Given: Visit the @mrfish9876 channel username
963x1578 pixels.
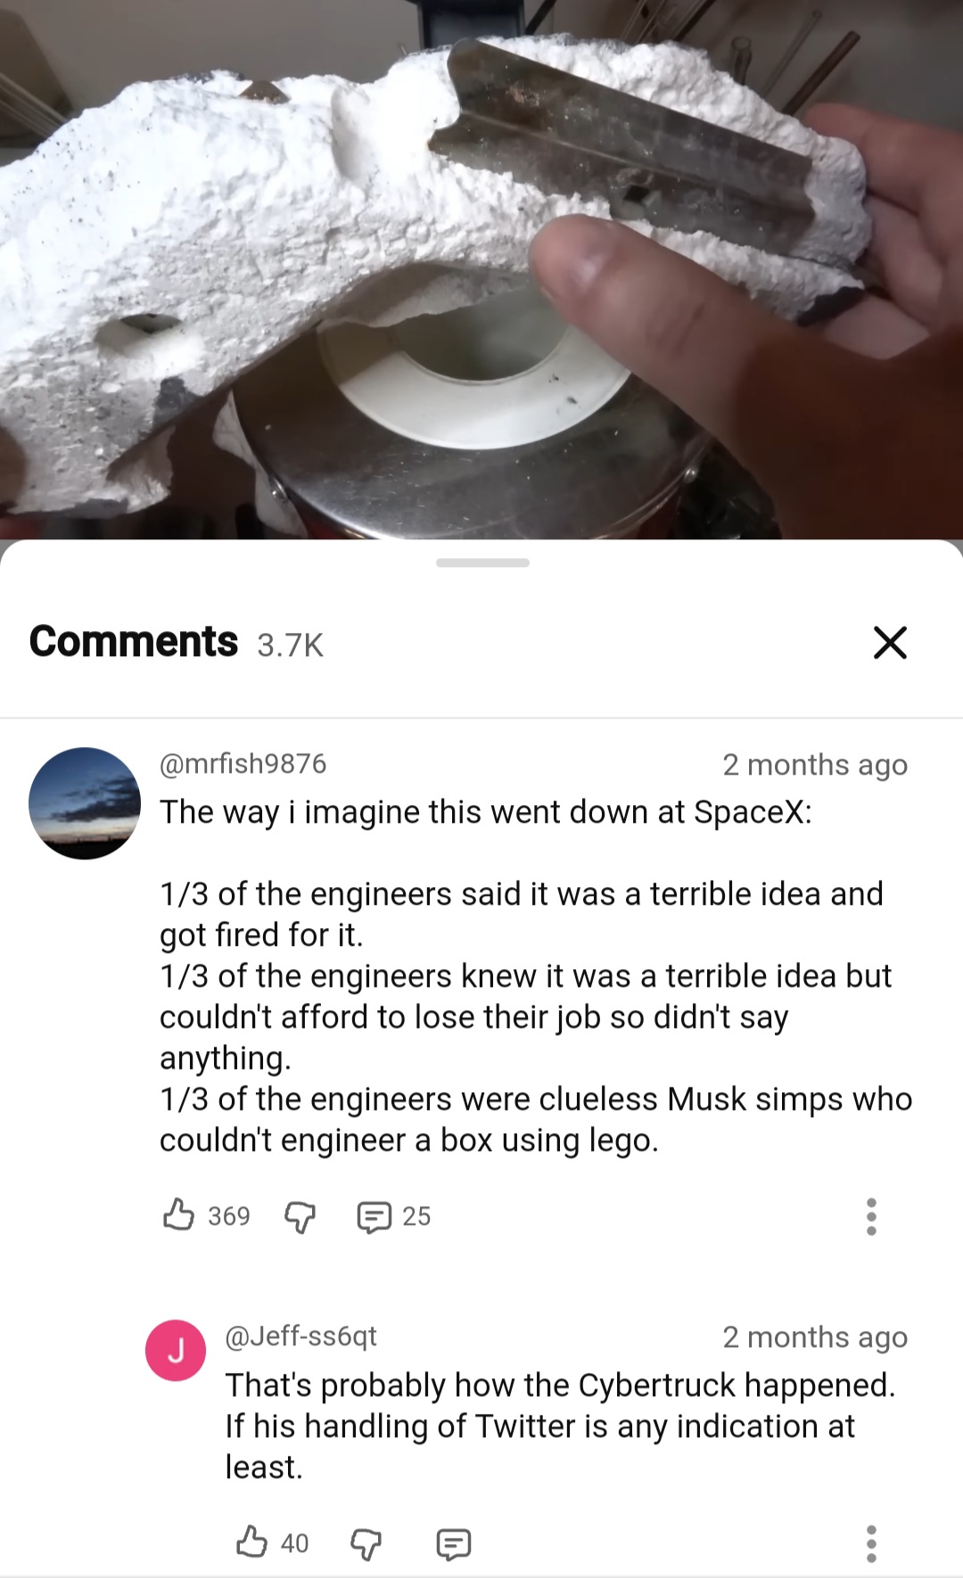Looking at the screenshot, I should click(x=243, y=764).
